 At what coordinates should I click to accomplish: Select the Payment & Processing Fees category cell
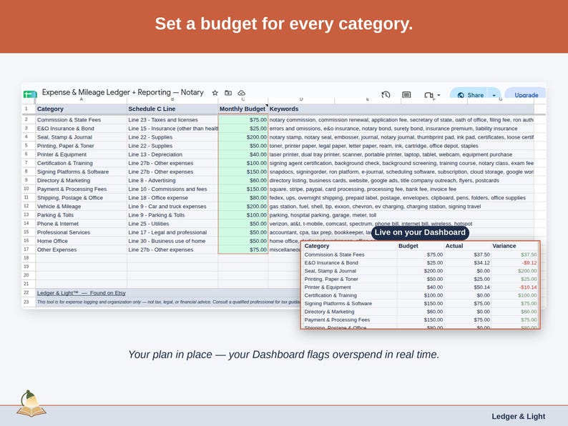point(82,189)
